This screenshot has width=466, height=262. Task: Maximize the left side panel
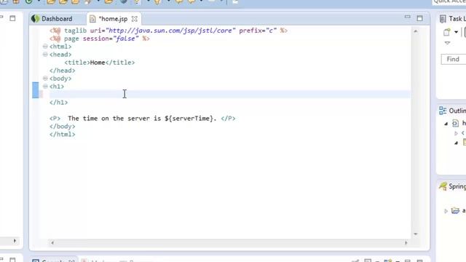point(12,18)
